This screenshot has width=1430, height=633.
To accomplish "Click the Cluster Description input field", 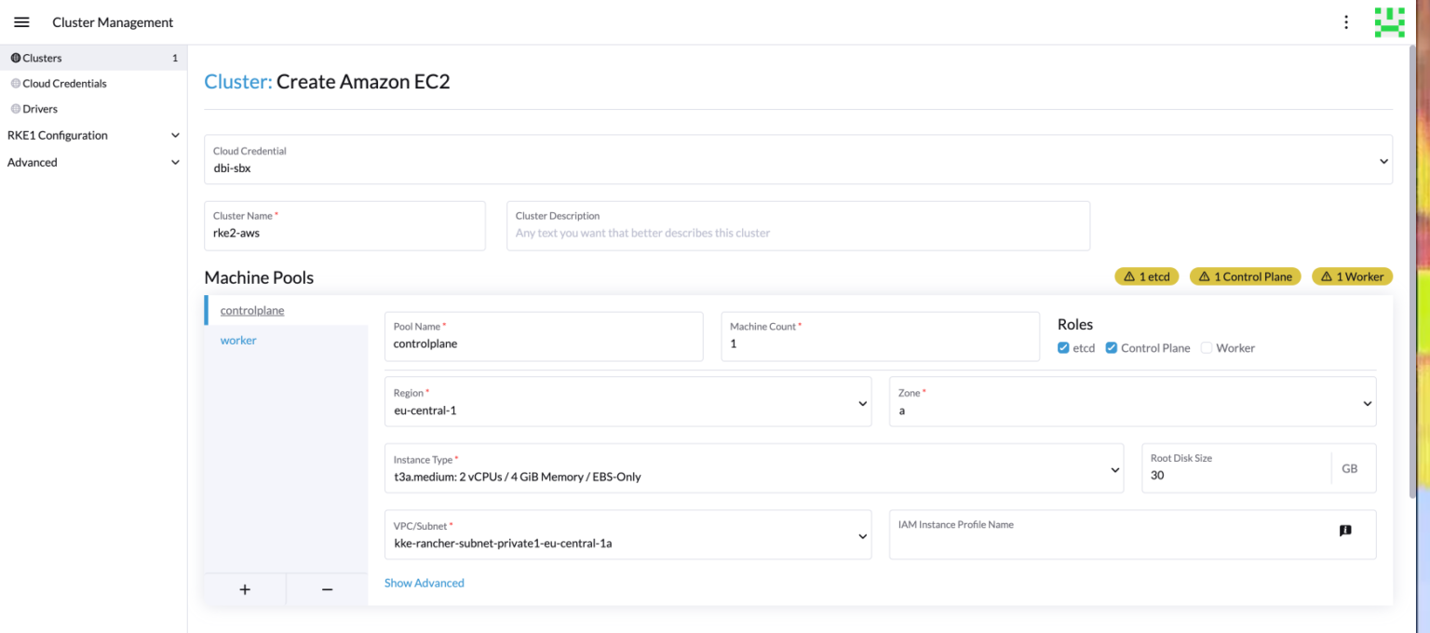I will click(x=797, y=233).
